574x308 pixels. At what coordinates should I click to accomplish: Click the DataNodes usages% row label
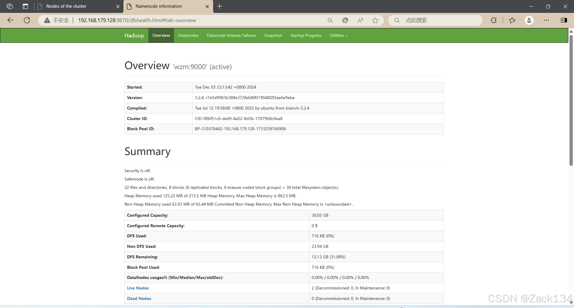coord(175,277)
